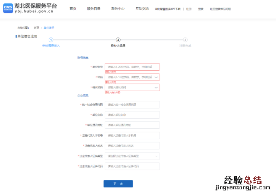Click the blue 下一步 button
276x195 pixels.
click(x=118, y=184)
